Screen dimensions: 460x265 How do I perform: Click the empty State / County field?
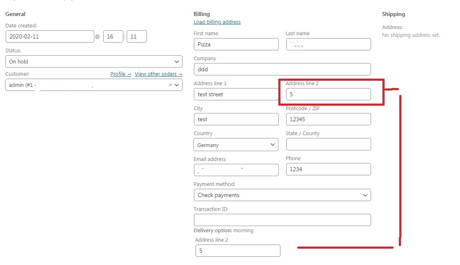pos(328,144)
